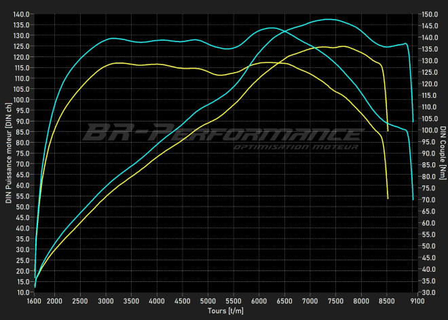The image size is (448, 320).
Task: Click the highest peak of the cyan curve
Action: click(329, 19)
